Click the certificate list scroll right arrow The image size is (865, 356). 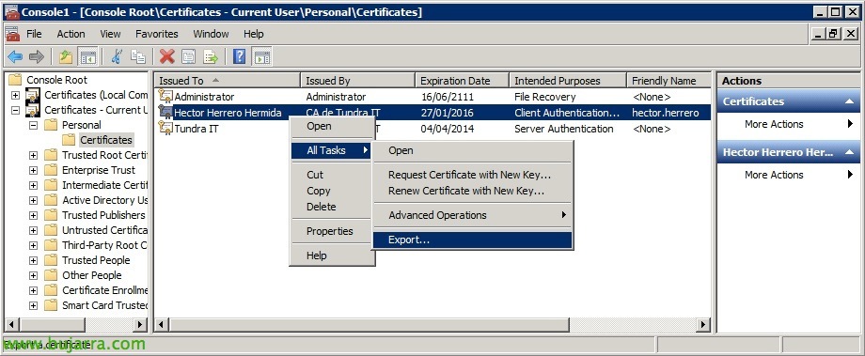[x=703, y=325]
